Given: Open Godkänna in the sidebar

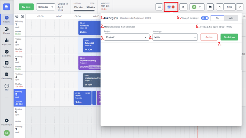Looking at the screenshot, I should click(7, 53).
